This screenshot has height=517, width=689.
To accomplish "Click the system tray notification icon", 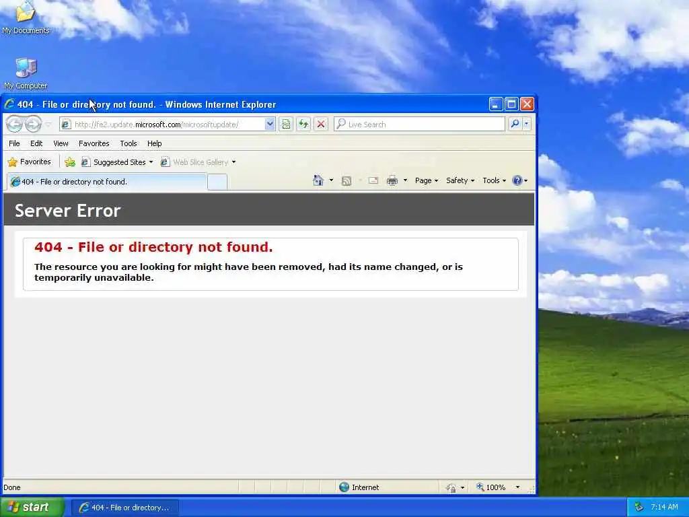I will (639, 507).
